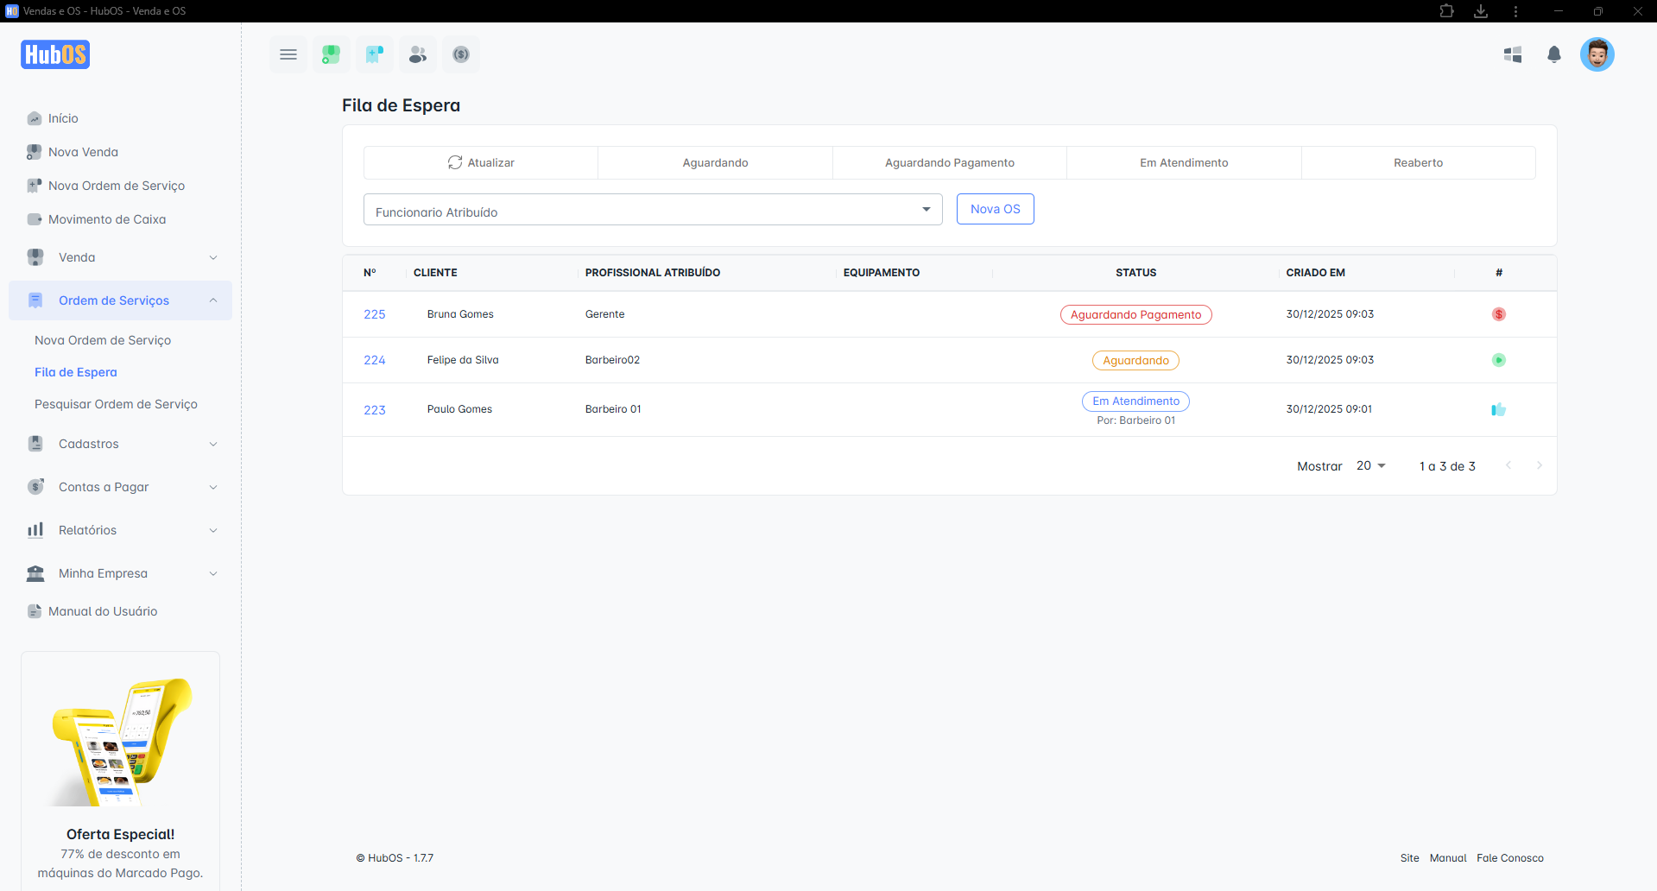Click the red payment icon for order 225
The image size is (1657, 891).
[1498, 314]
